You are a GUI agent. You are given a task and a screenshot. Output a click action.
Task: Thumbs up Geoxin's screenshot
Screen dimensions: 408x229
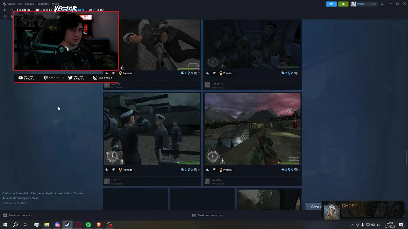click(x=207, y=73)
